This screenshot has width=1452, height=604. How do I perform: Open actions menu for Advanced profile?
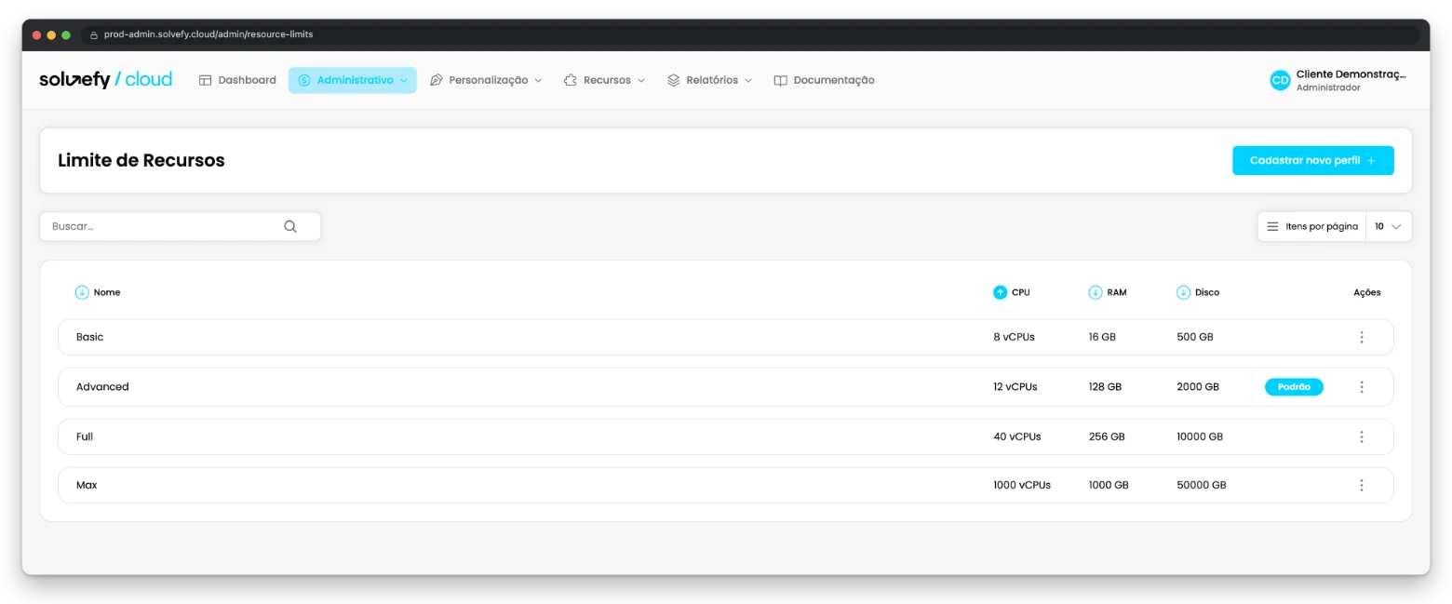coord(1362,387)
